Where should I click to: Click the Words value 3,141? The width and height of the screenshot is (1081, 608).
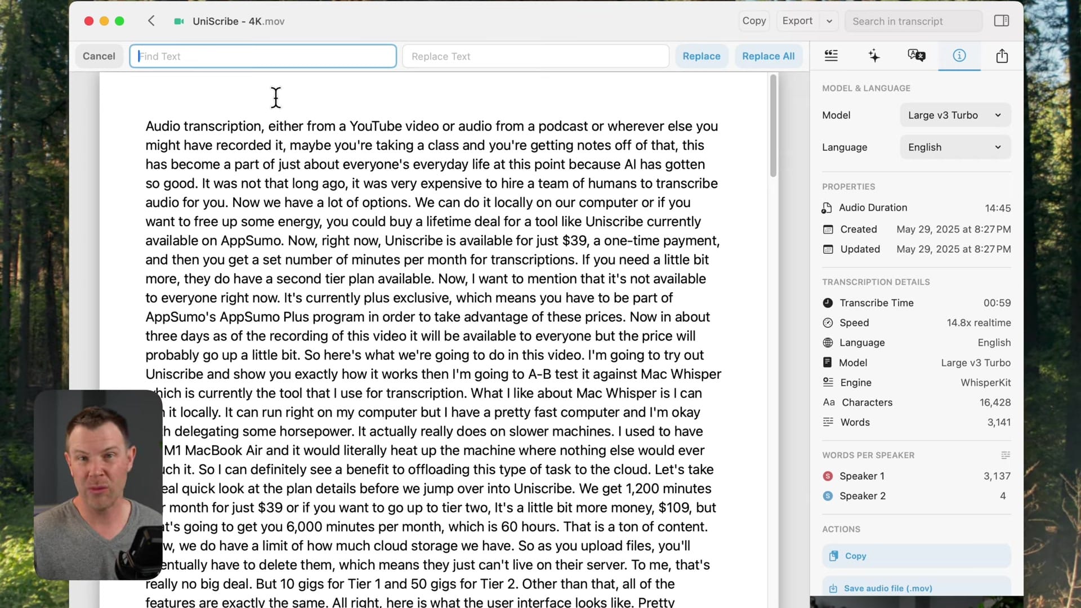pos(999,422)
